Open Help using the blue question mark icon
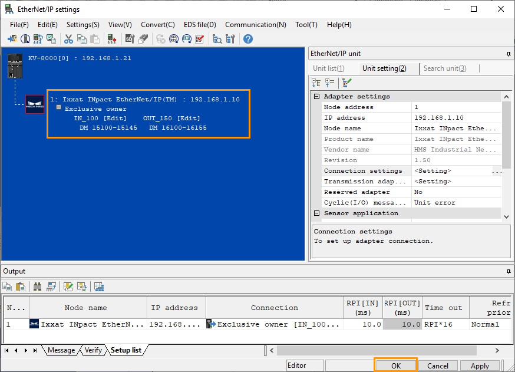This screenshot has width=515, height=372. pyautogui.click(x=247, y=39)
